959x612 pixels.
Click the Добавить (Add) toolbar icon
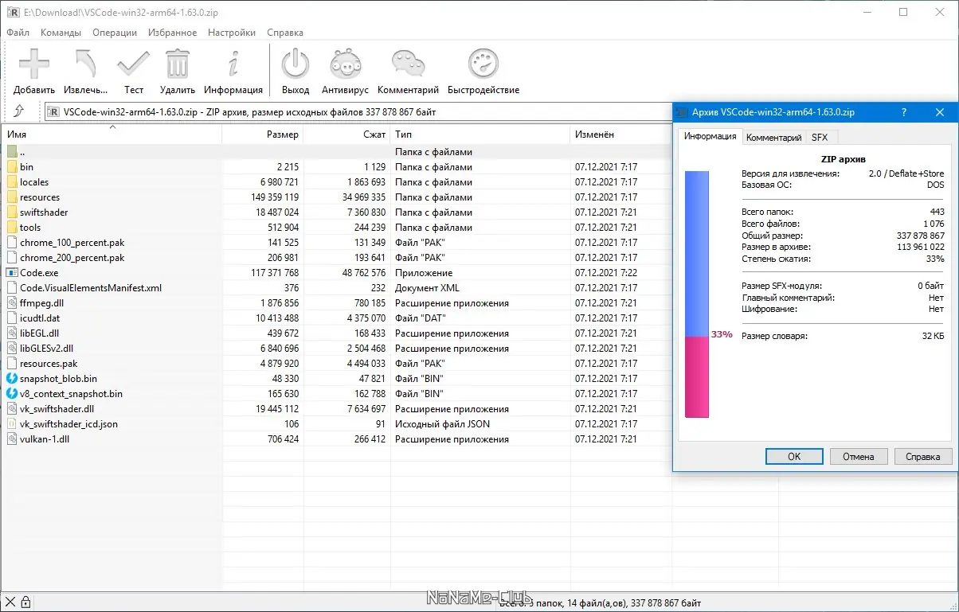tap(33, 64)
